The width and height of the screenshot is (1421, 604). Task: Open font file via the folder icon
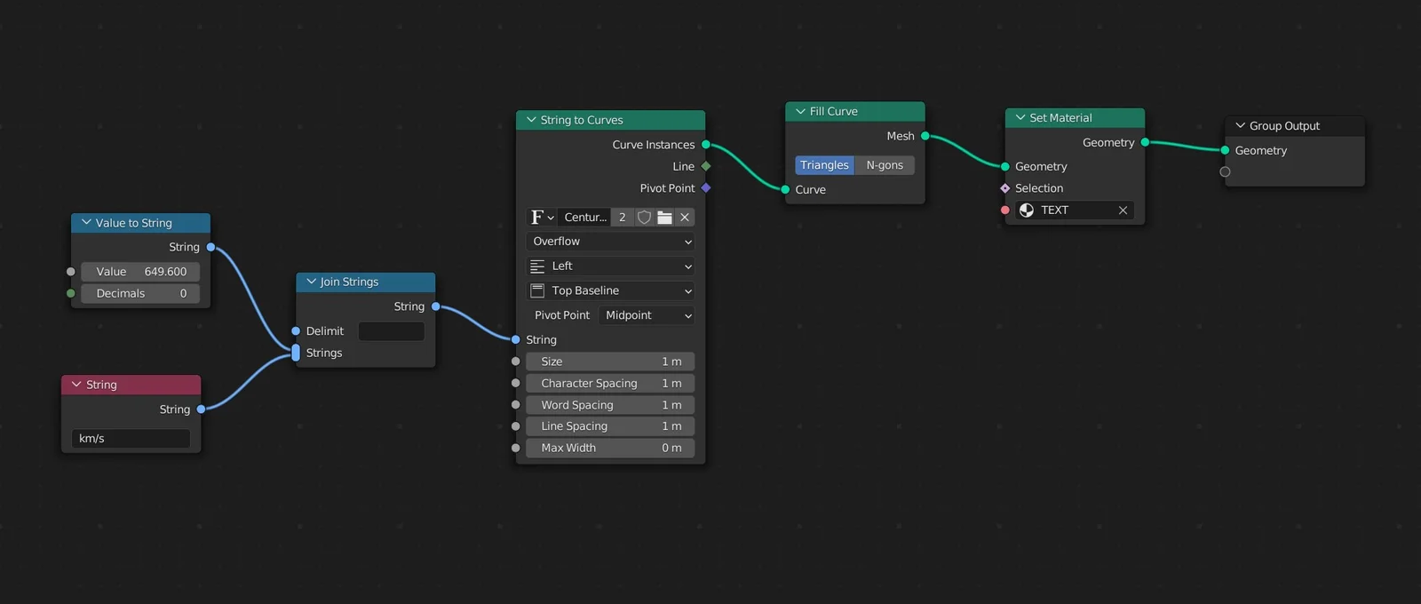point(664,217)
